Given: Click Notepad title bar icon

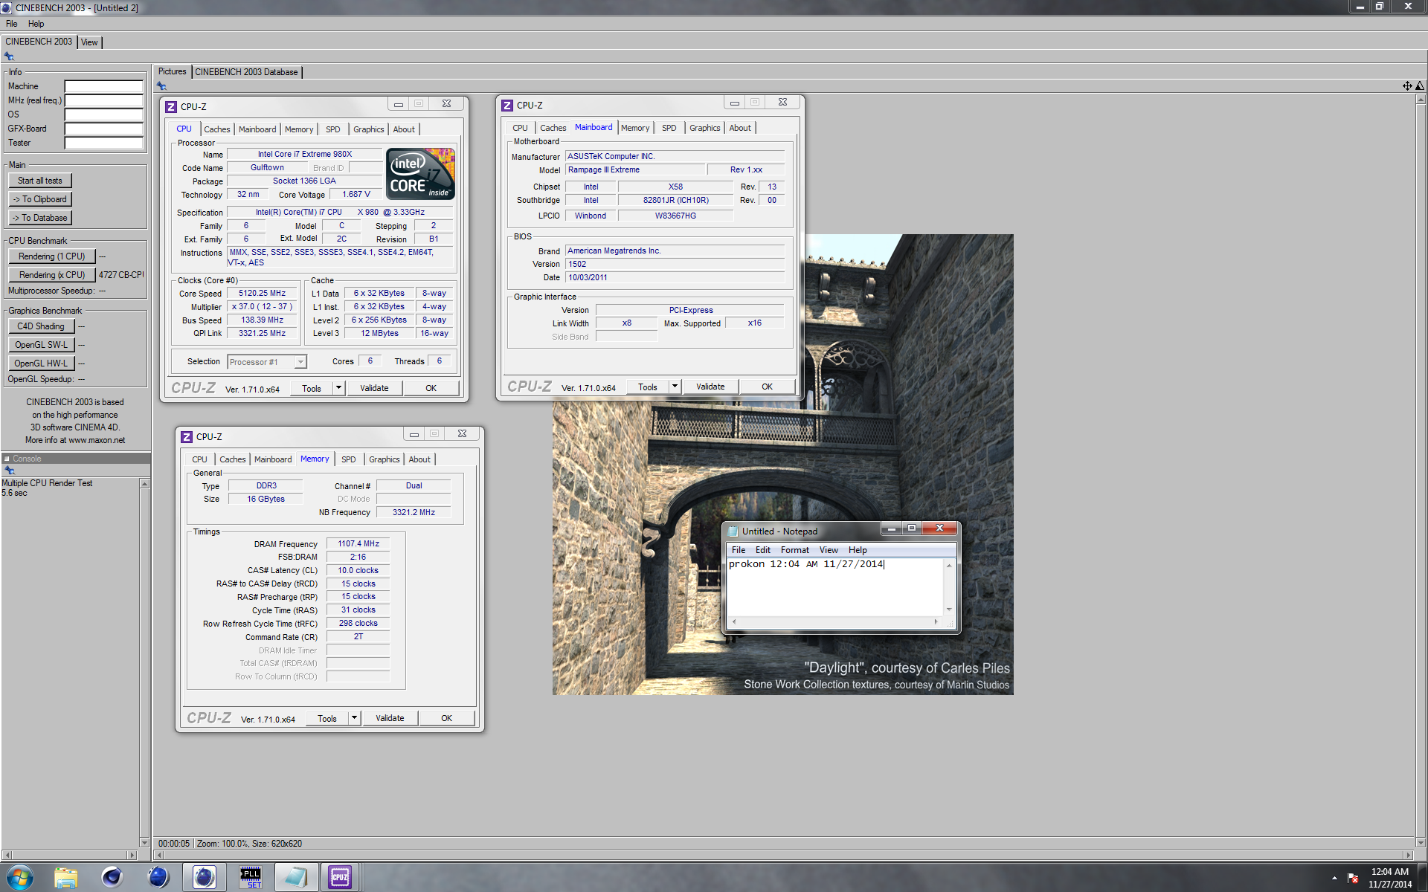Looking at the screenshot, I should click(x=733, y=531).
